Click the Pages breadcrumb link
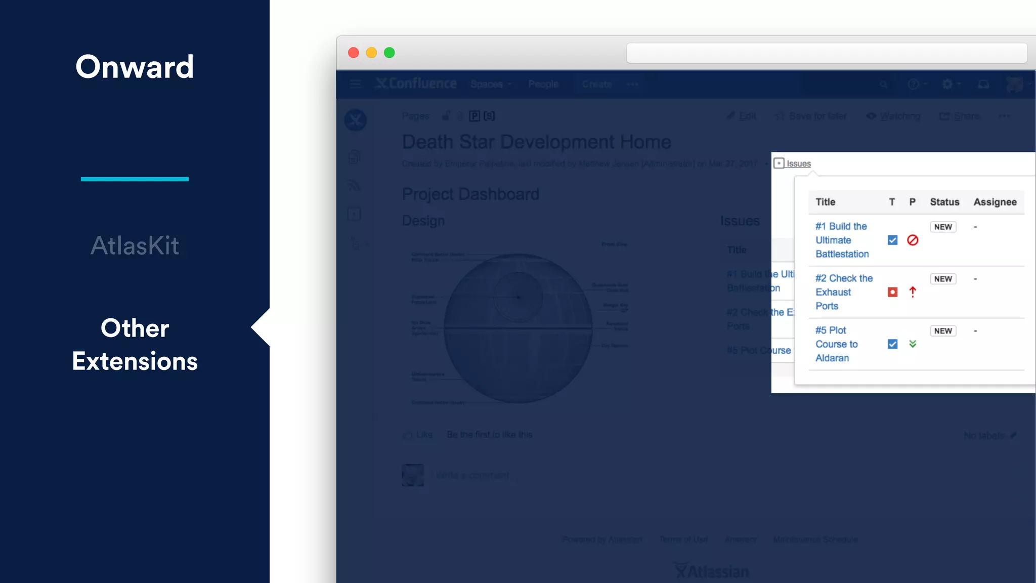The width and height of the screenshot is (1036, 583). click(x=415, y=116)
